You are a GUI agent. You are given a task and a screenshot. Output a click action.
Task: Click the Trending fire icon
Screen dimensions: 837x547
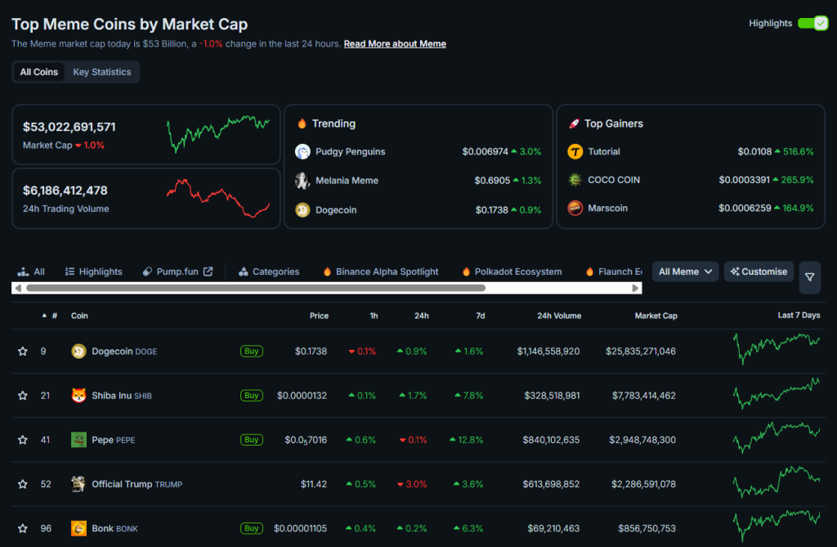(x=302, y=123)
